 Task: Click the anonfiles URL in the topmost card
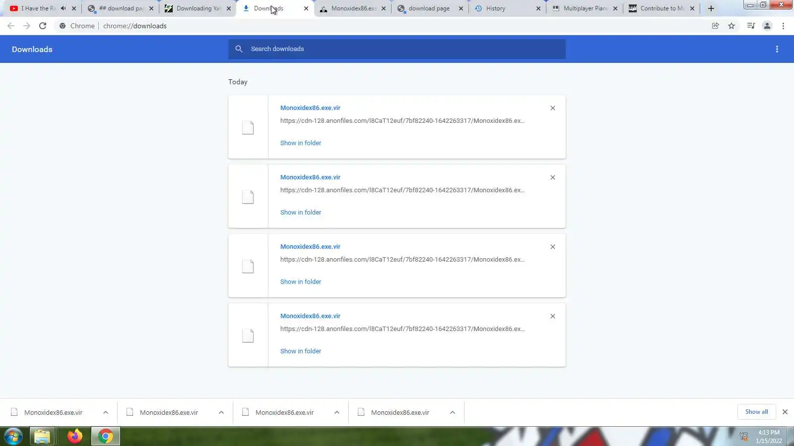tap(402, 120)
